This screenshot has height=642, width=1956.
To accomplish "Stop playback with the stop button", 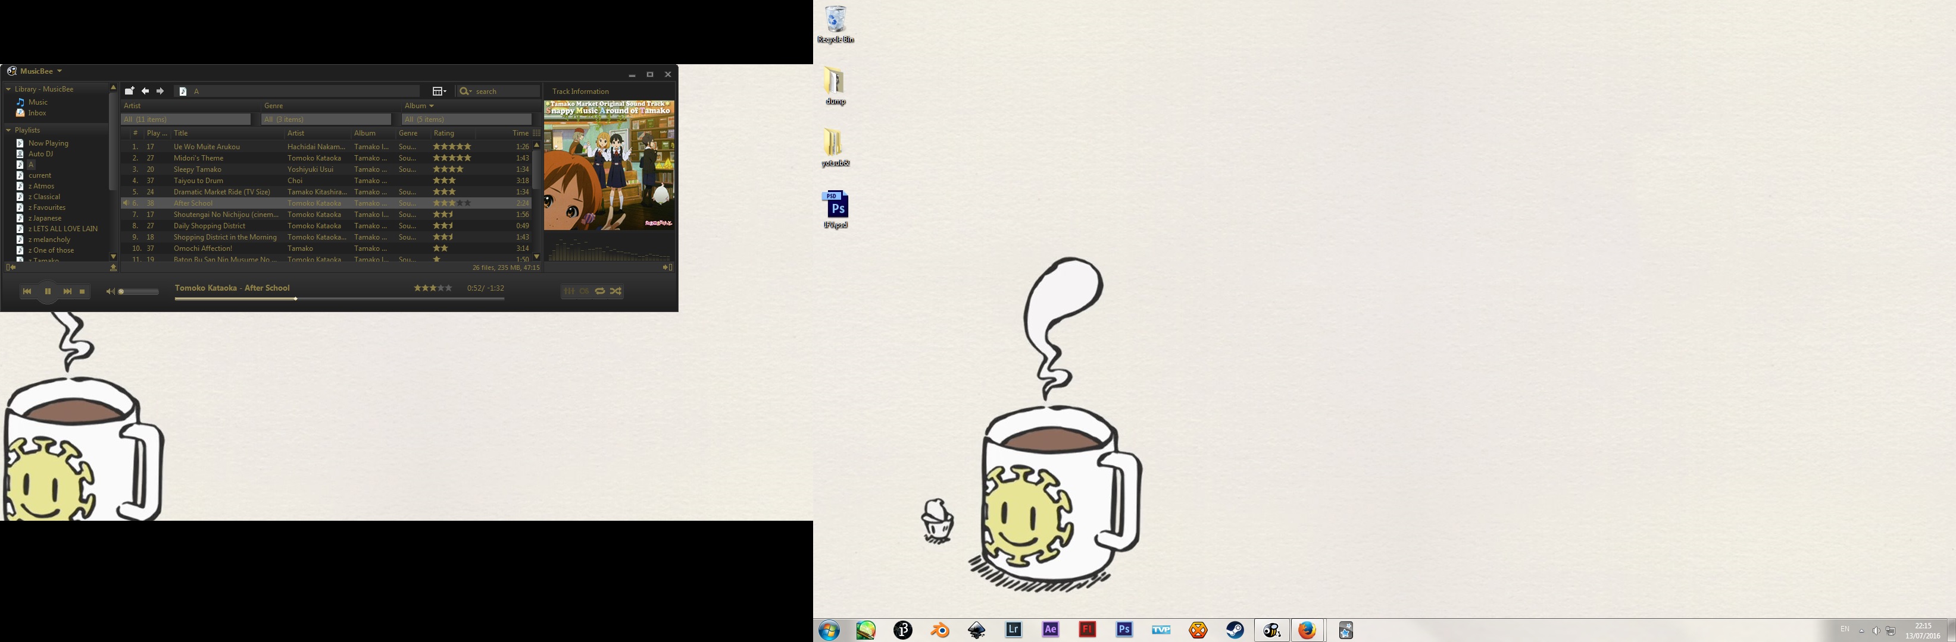I will coord(83,291).
